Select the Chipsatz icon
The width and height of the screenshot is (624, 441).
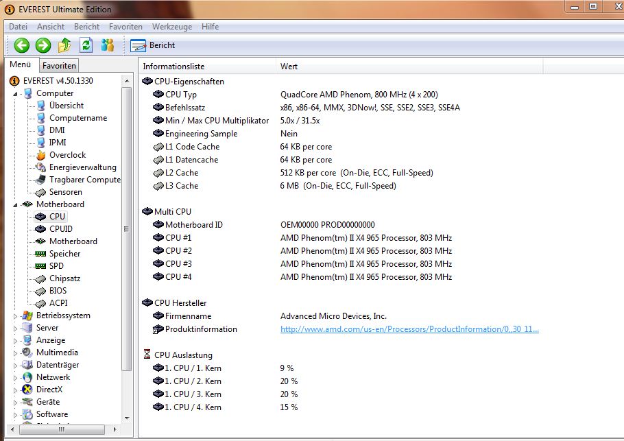click(40, 279)
